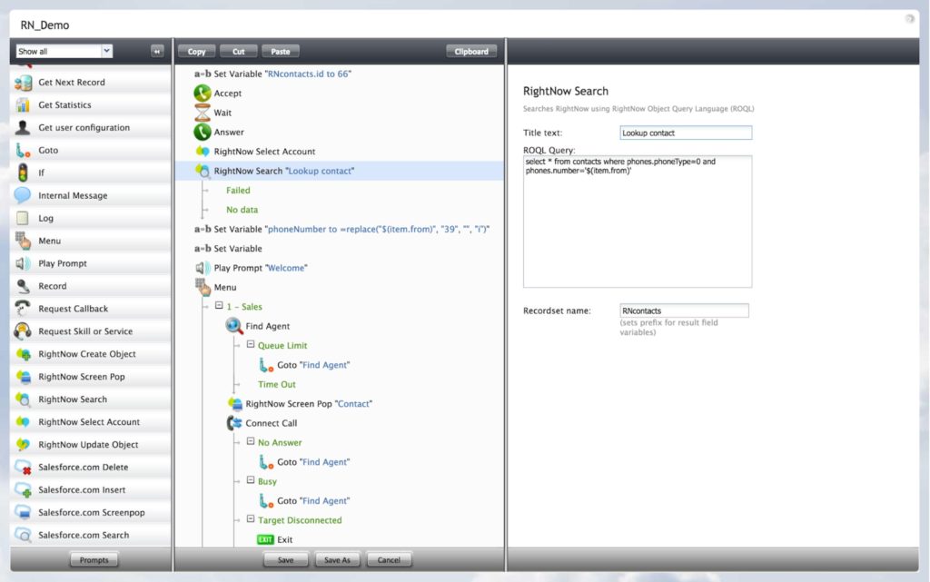930x582 pixels.
Task: Collapse the sidebar using the double-arrow icon
Action: [x=158, y=52]
